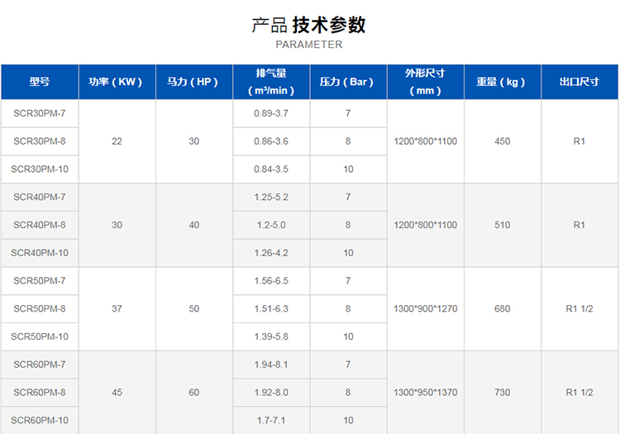Screen dimensions: 620x434
Task: Click the 产品 技术参数 title heading
Action: coord(308,25)
